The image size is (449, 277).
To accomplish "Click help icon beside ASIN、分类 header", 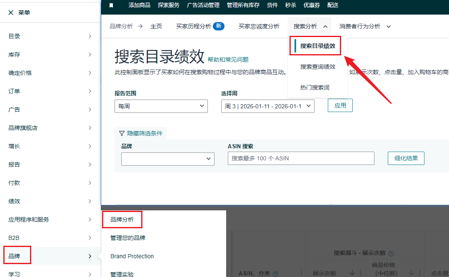I will [275, 274].
